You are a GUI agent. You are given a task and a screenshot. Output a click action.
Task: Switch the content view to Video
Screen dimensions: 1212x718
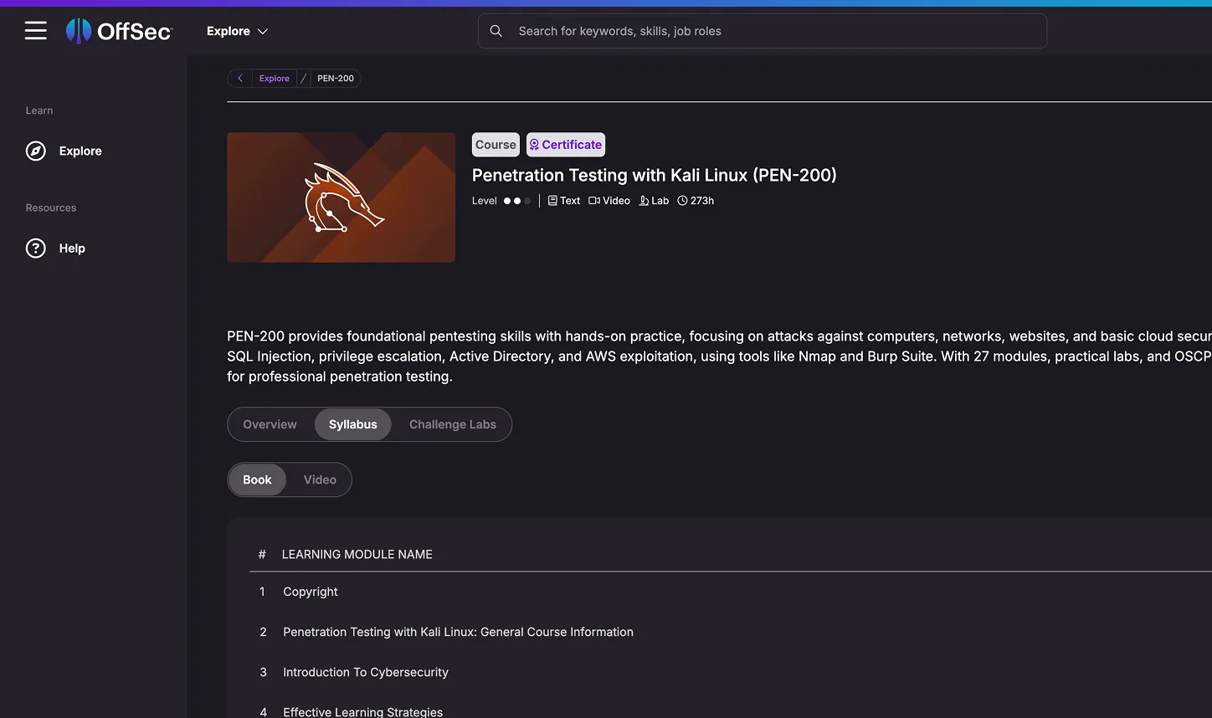coord(320,480)
